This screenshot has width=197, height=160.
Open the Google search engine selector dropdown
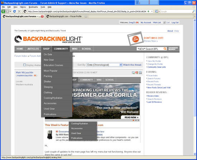157,11
